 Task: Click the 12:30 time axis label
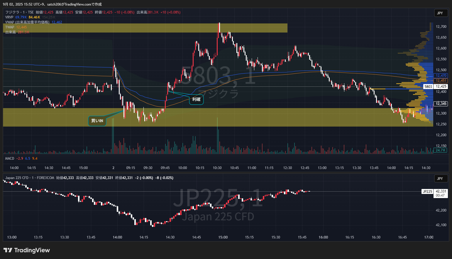click(287, 168)
